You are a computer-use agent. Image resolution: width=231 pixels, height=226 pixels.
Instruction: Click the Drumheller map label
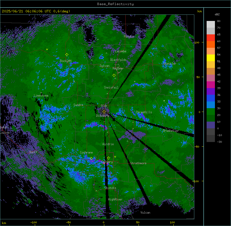coord(171,131)
